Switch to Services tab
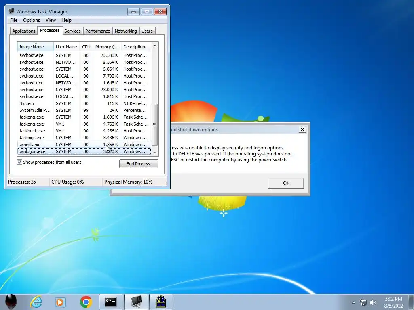The height and width of the screenshot is (310, 414). pos(72,31)
